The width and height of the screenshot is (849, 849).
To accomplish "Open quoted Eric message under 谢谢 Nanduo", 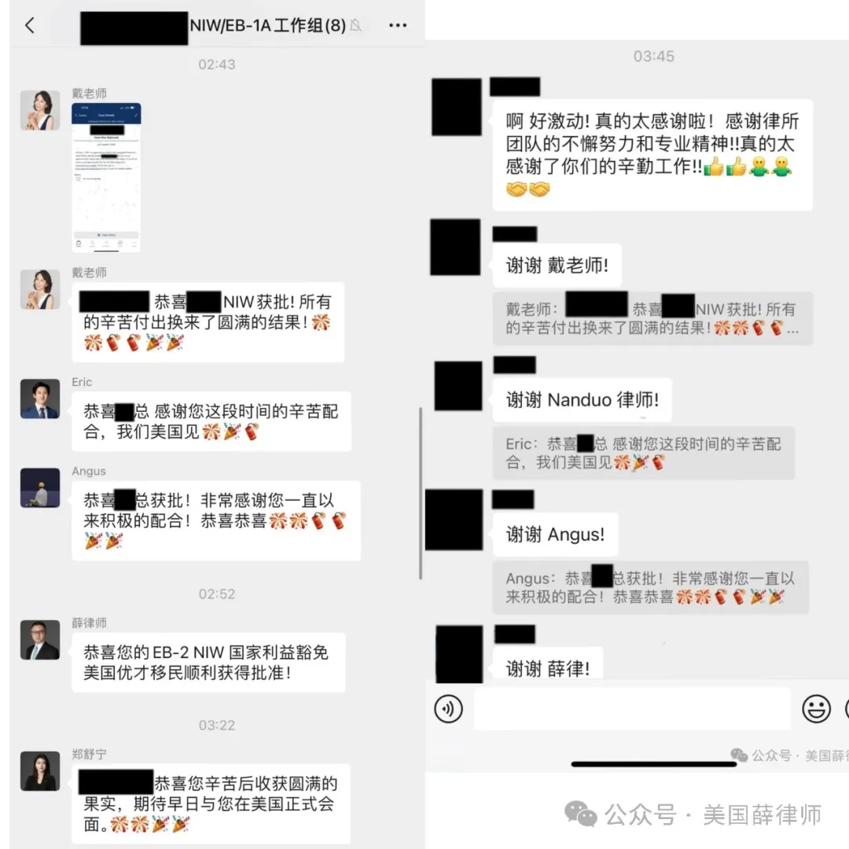I will tap(643, 453).
